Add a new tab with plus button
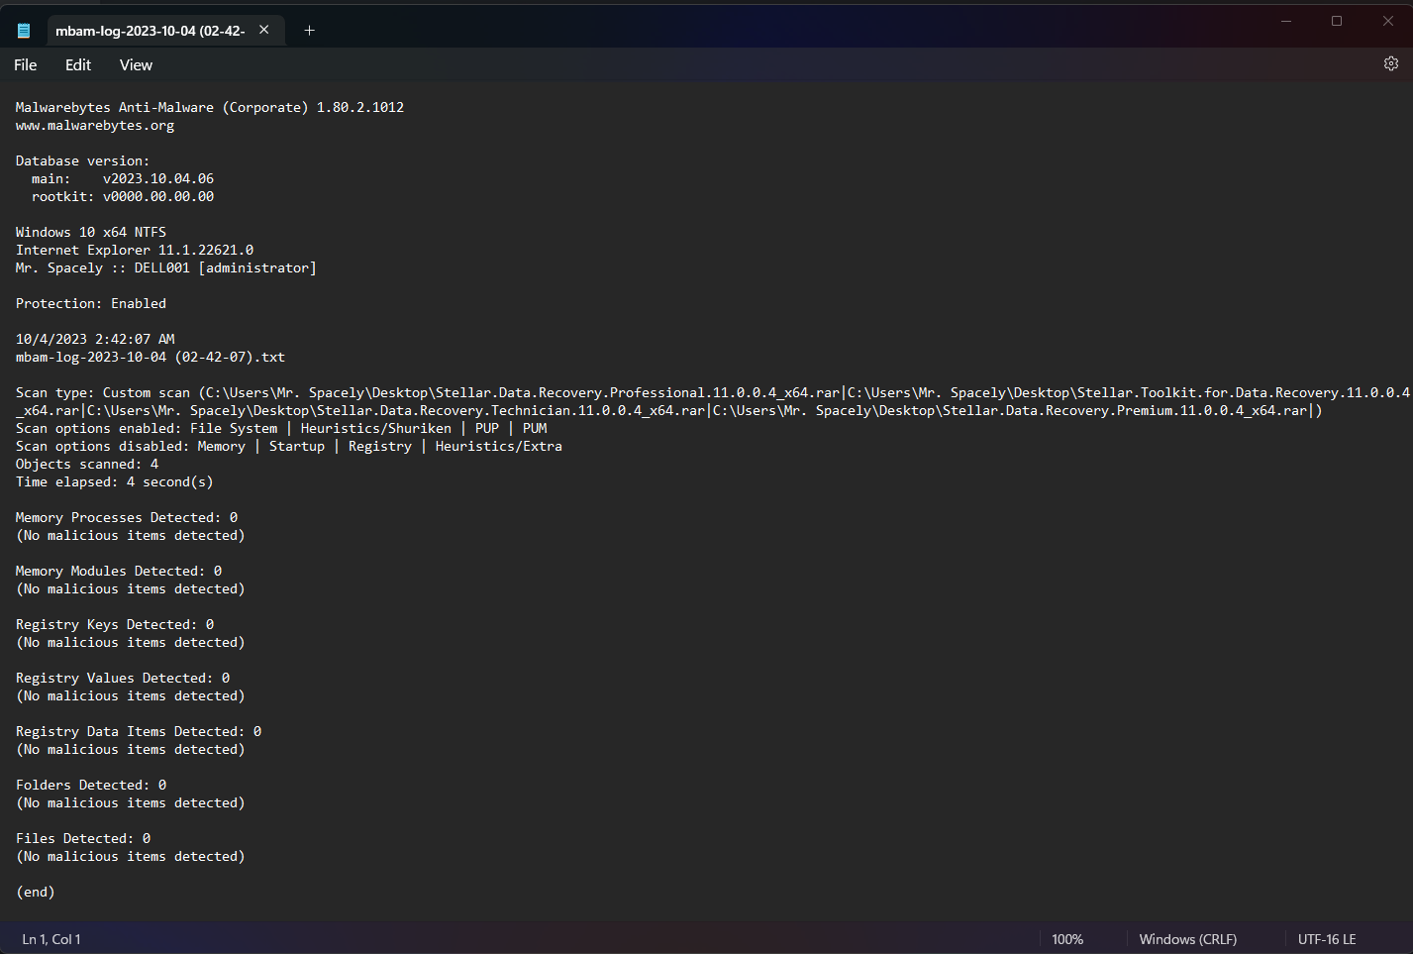Screen dimensions: 1413x954 coord(309,31)
